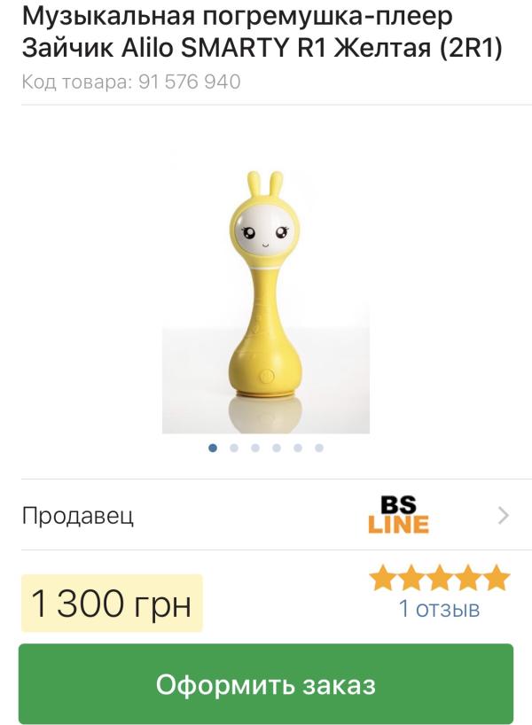This screenshot has width=532, height=725.
Task: Expand seller details with the chevron arrow
Action: tap(504, 515)
